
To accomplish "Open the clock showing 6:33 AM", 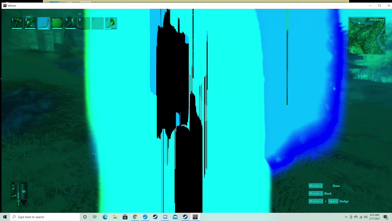I will pos(375,217).
